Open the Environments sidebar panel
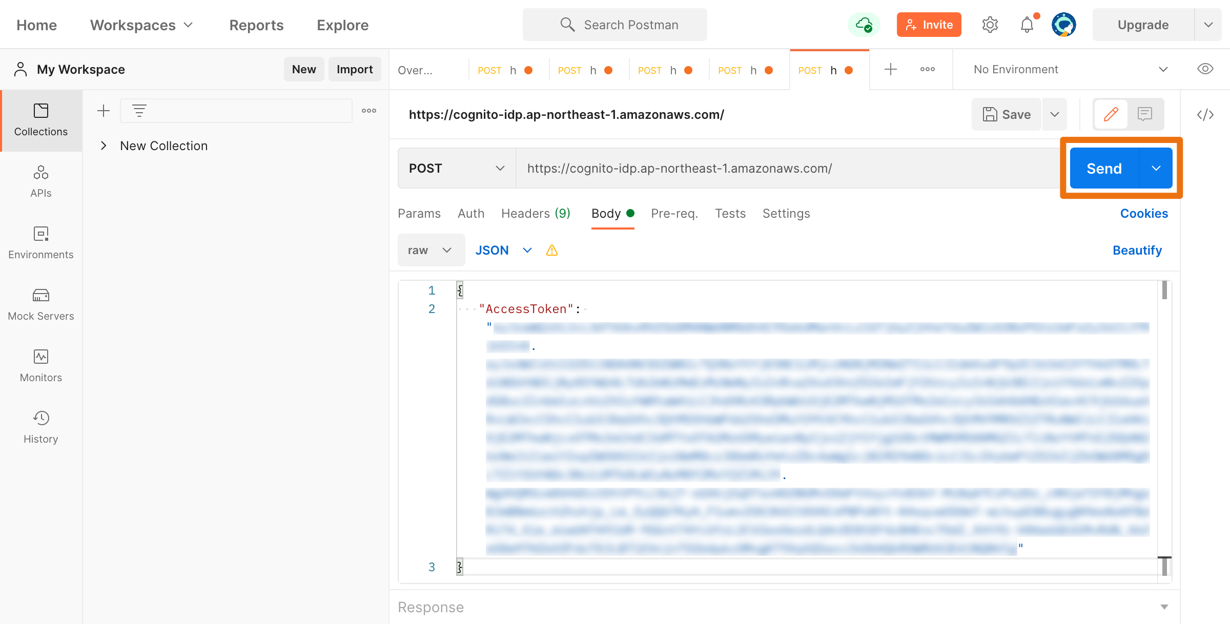1230x624 pixels. coord(41,243)
